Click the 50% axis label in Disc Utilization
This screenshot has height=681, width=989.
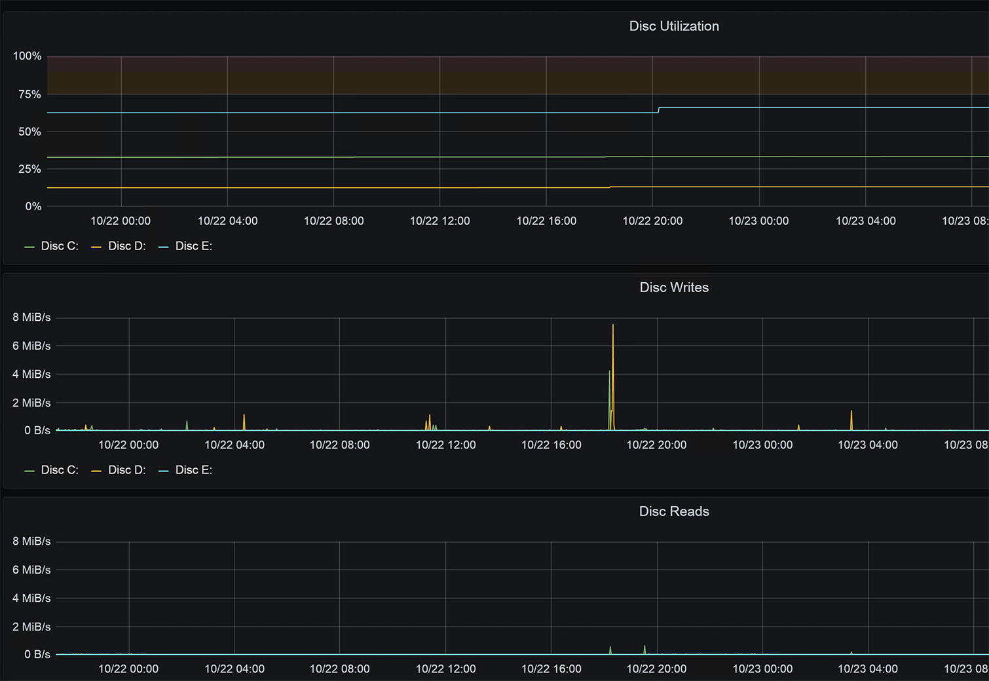29,132
